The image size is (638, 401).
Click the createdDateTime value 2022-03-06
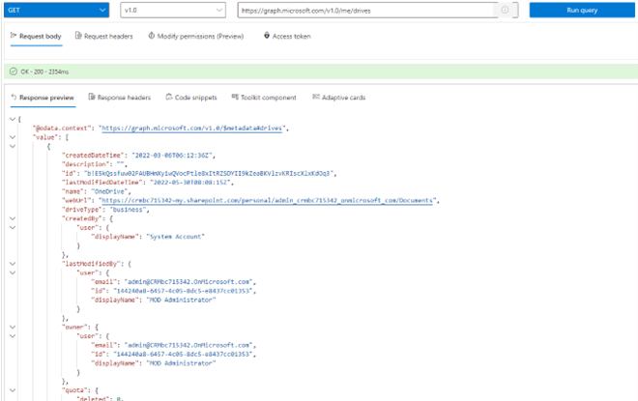click(x=172, y=156)
